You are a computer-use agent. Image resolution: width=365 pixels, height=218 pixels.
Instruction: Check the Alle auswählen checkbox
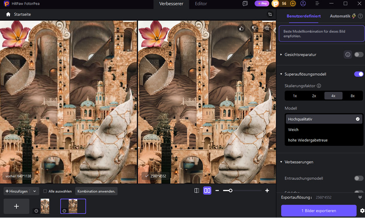pos(45,191)
